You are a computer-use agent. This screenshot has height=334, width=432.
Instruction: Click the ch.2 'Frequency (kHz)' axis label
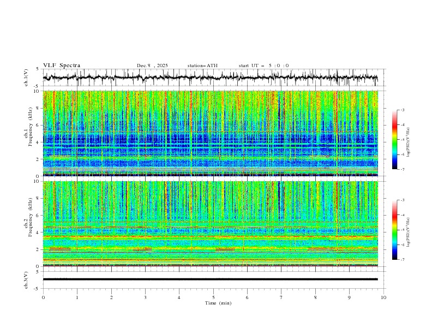[31, 217]
